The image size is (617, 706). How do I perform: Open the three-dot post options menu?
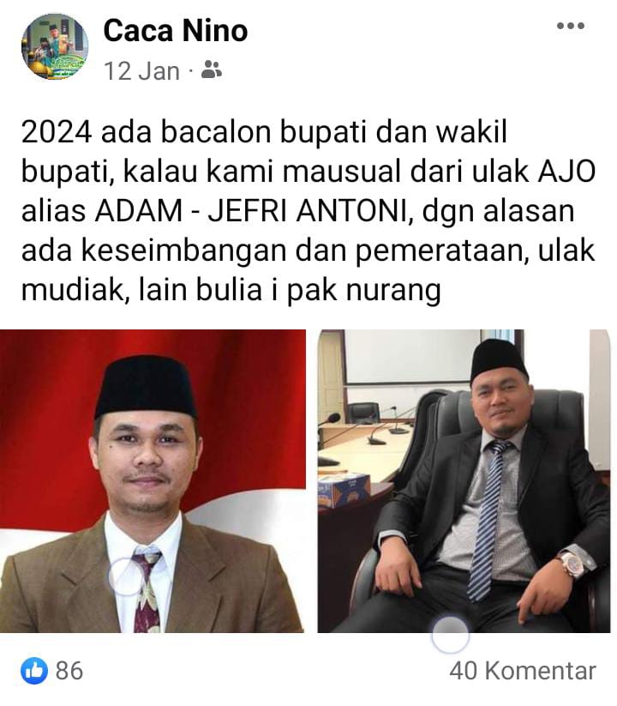point(570,26)
